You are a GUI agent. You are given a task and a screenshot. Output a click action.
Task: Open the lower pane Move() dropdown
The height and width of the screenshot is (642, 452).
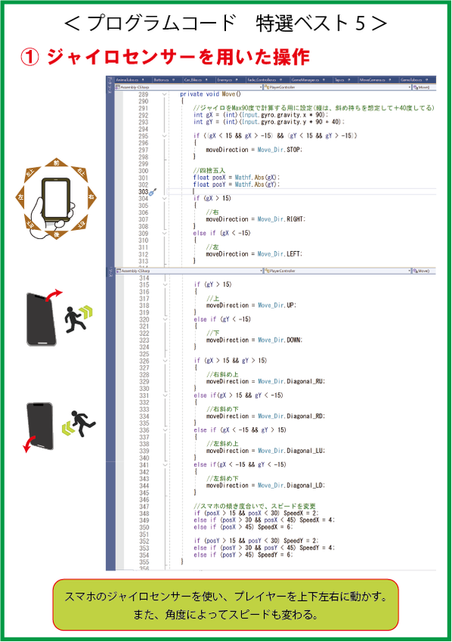(x=423, y=271)
